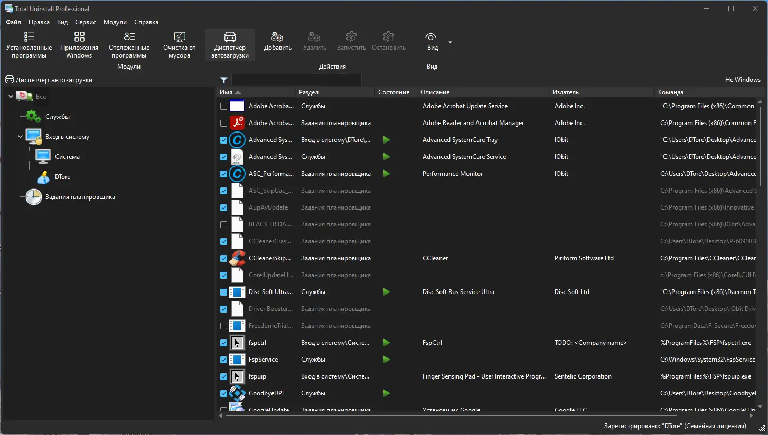Click the filter search input field
The height and width of the screenshot is (435, 768).
point(296,80)
